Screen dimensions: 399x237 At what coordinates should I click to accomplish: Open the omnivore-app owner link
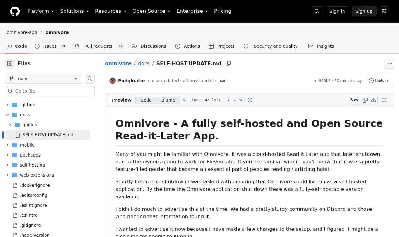[x=22, y=32]
